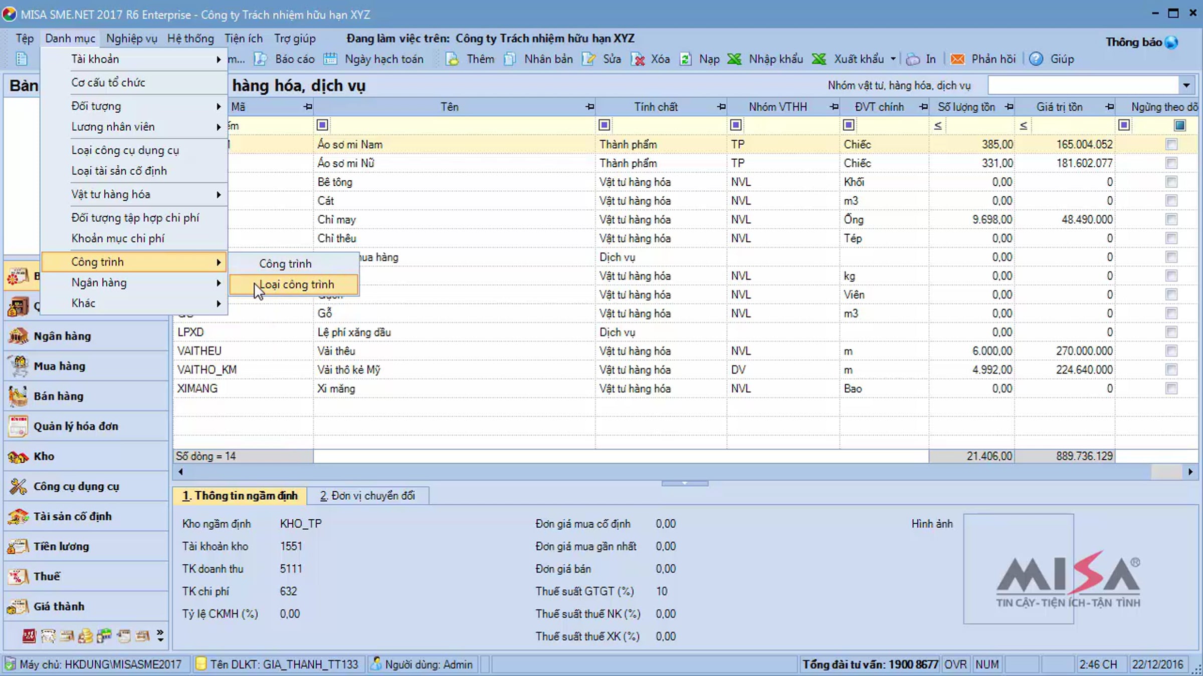
Task: Export the list with Xuất khẩu
Action: click(x=849, y=59)
